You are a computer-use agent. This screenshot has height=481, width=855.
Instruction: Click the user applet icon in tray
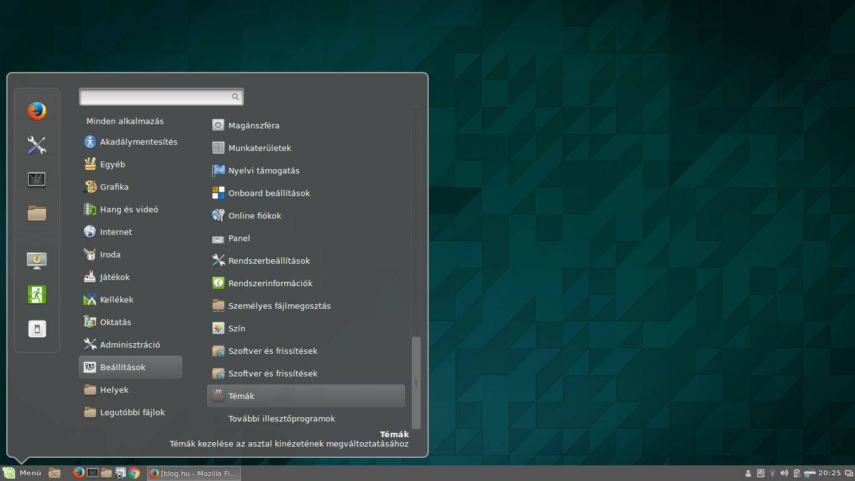[x=749, y=473]
